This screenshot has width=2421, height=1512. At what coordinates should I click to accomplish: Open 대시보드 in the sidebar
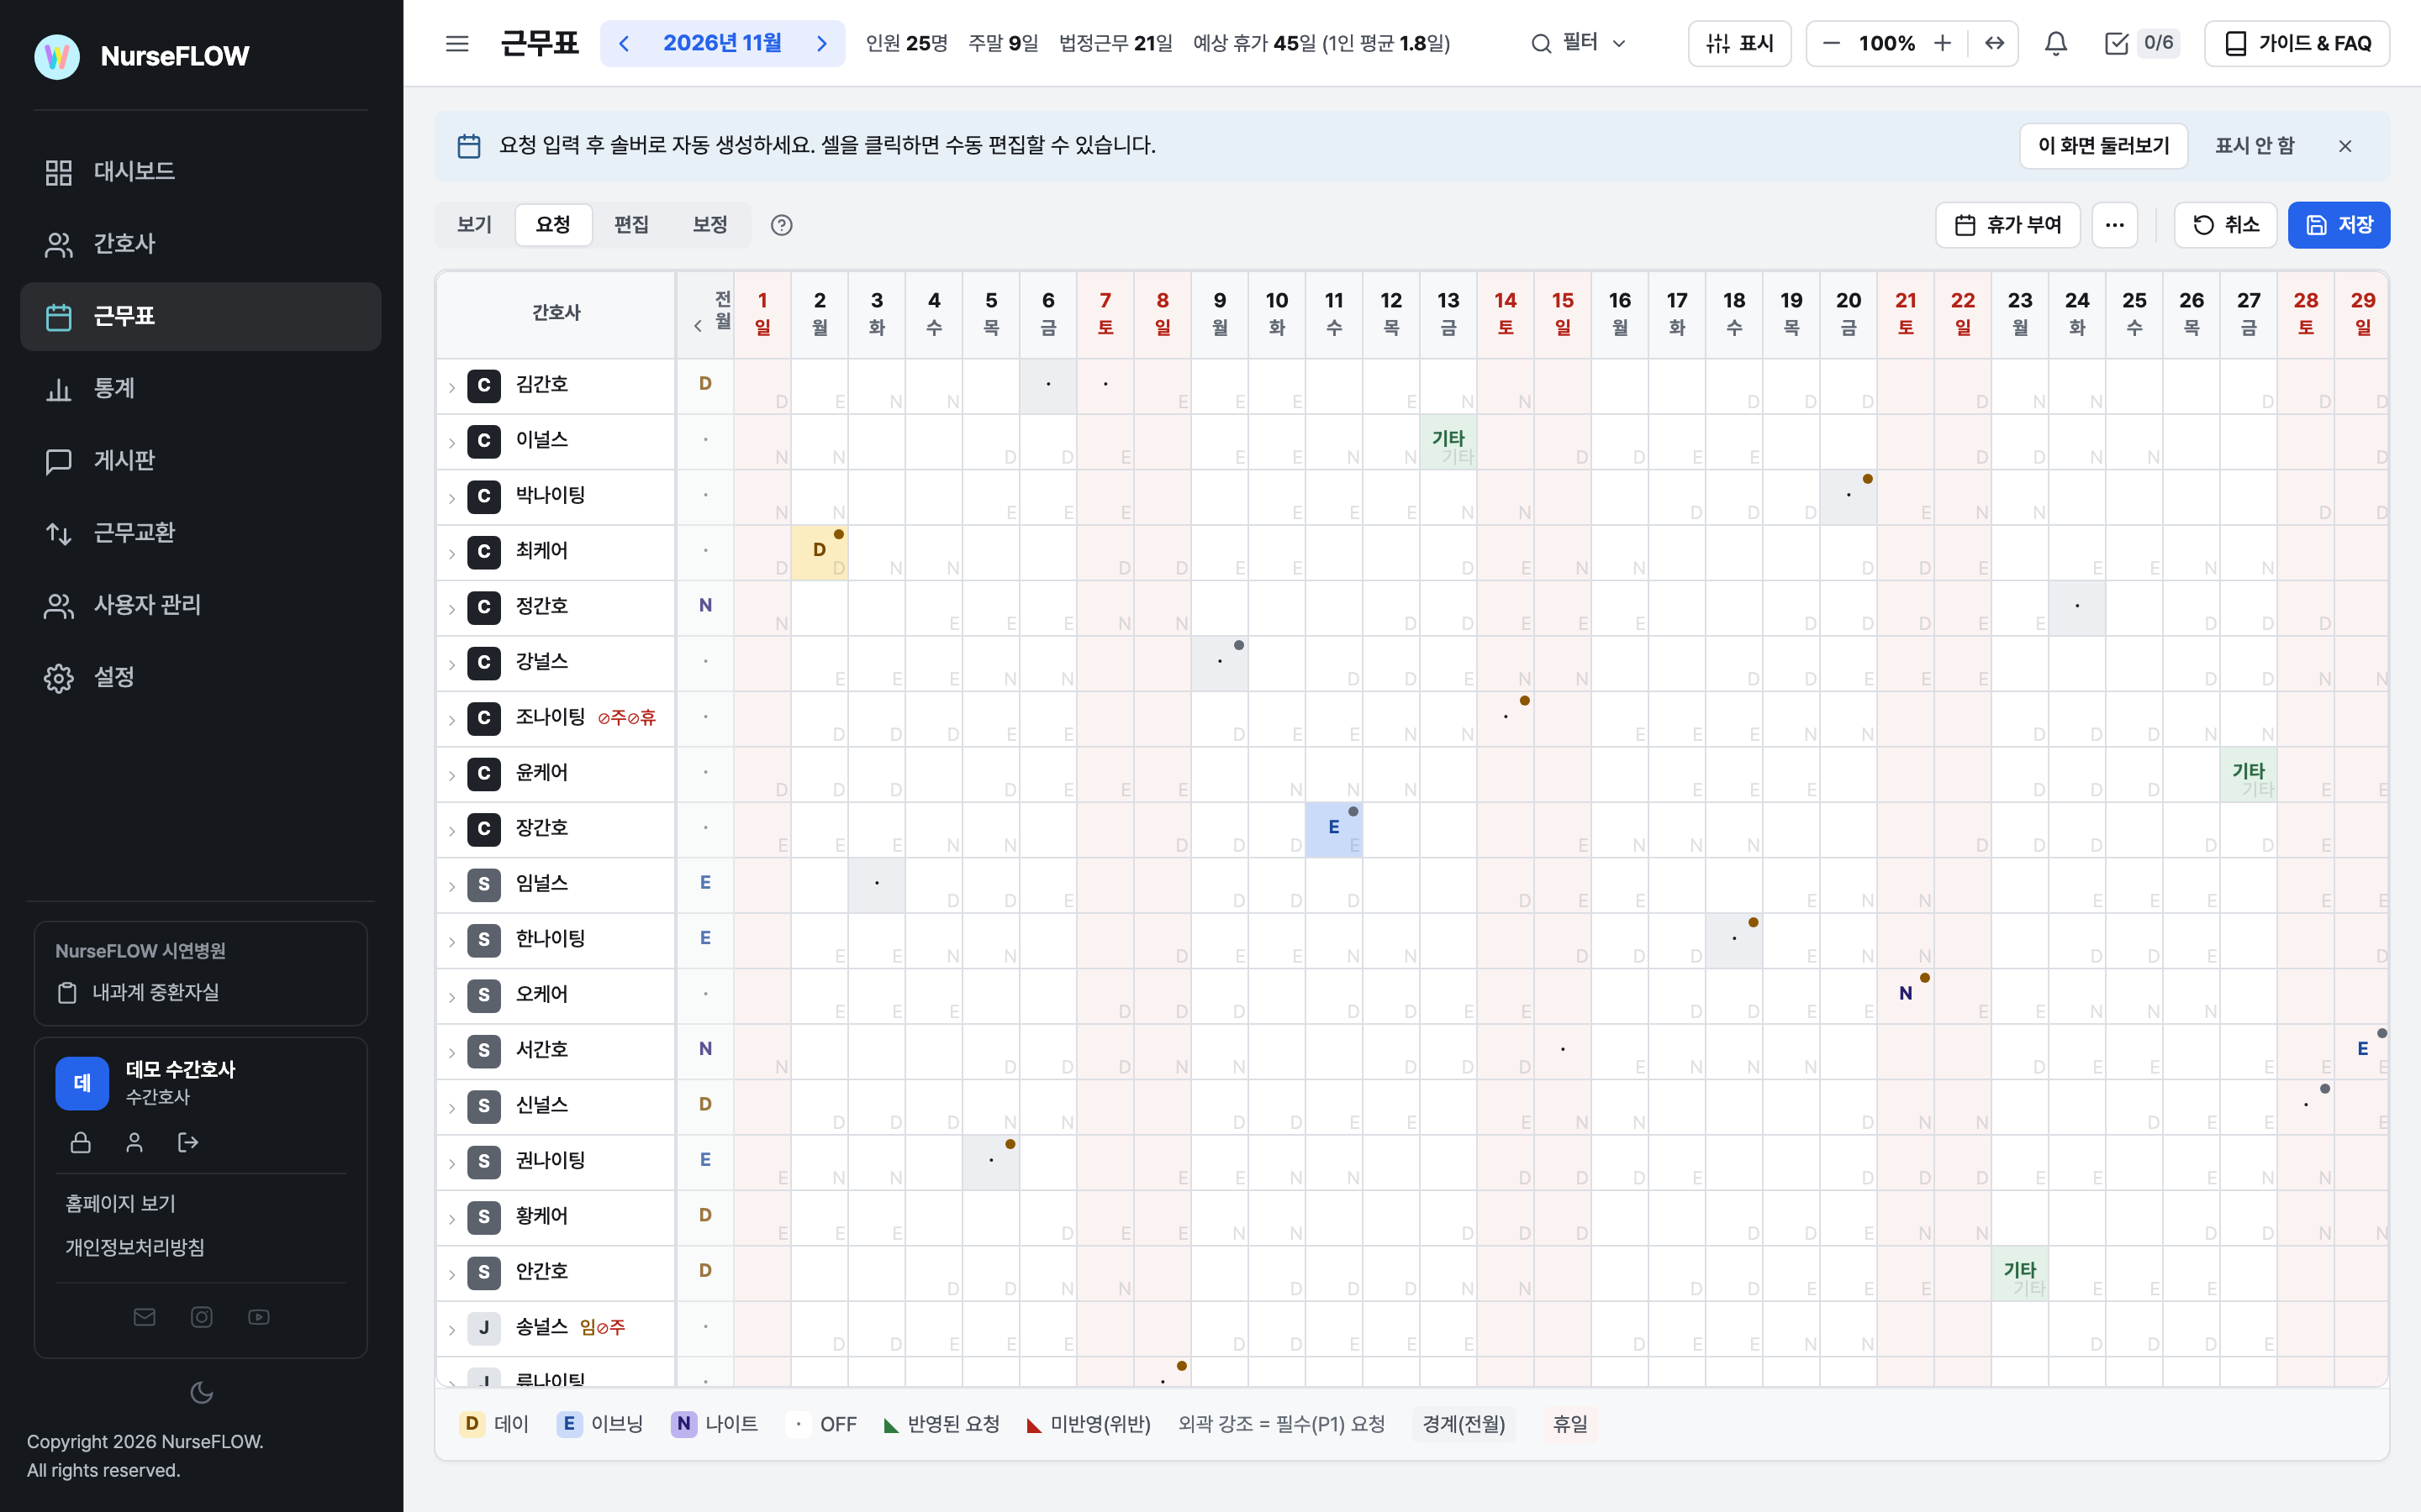click(201, 172)
